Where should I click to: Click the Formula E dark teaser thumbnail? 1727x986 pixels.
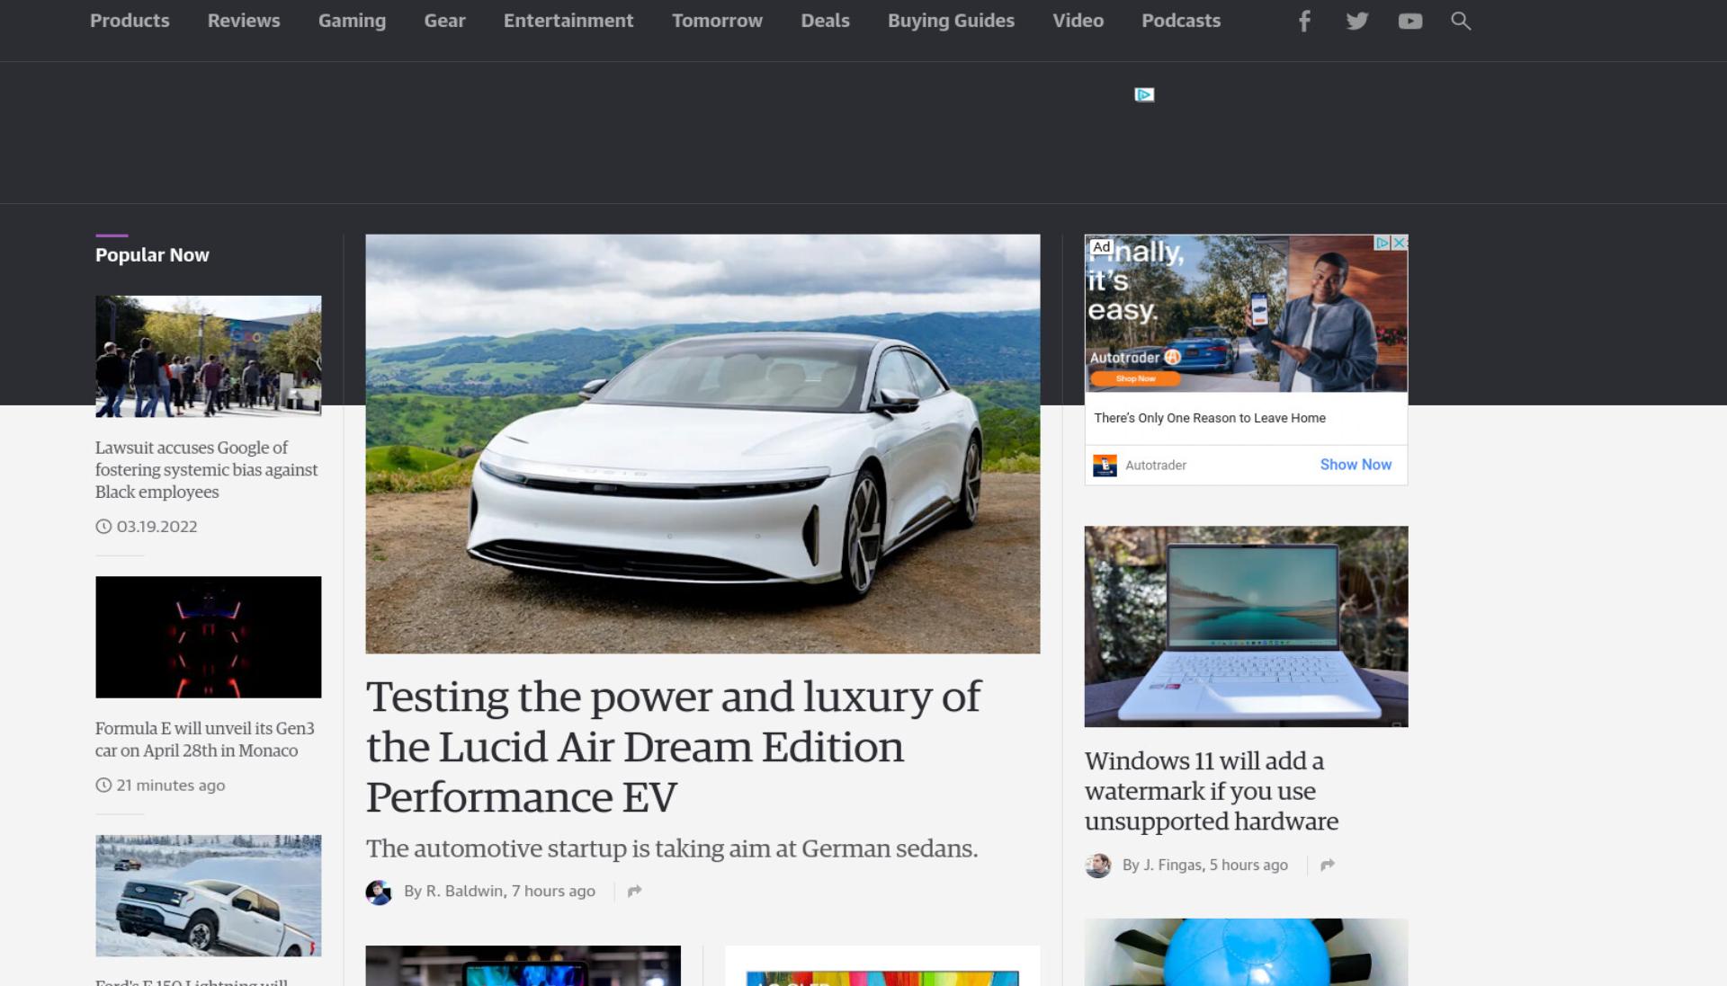click(208, 637)
